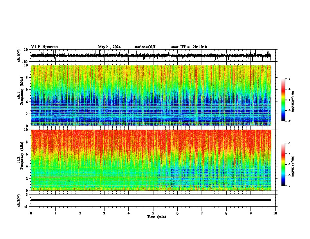This screenshot has height=239, width=310.
Task: Click the time axis tick label "5"
Action: [x=153, y=213]
